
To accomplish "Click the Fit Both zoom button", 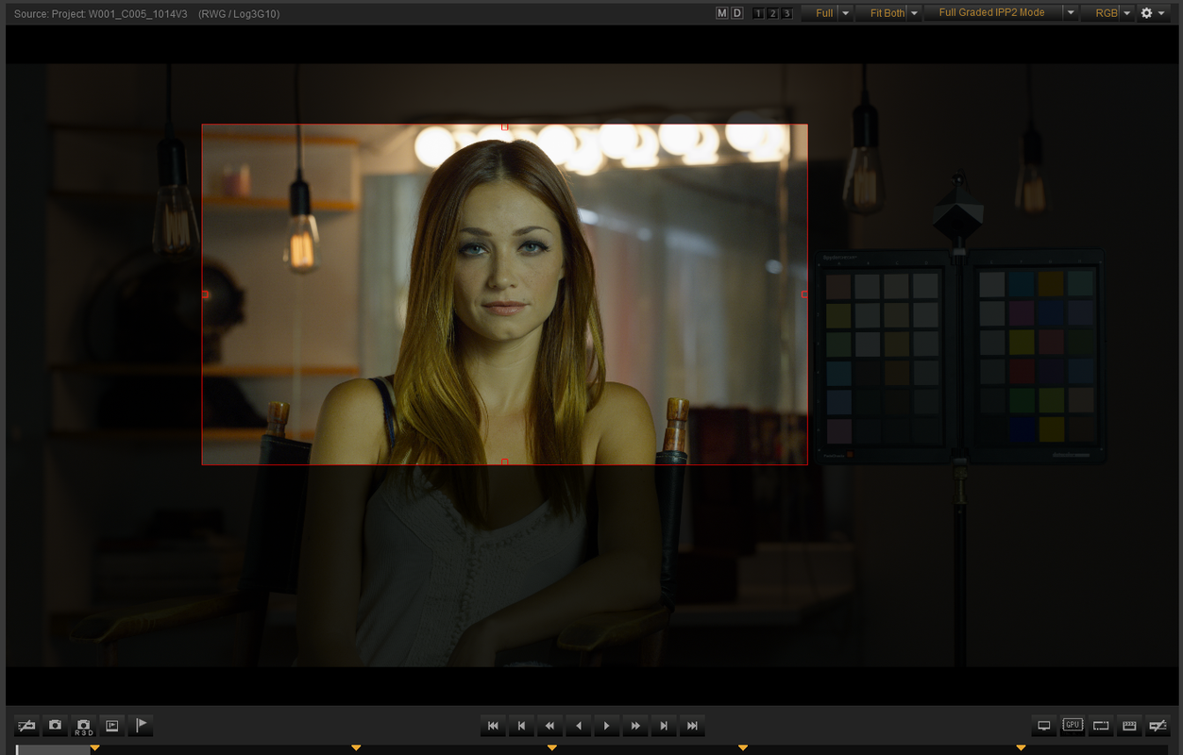I will coord(882,13).
